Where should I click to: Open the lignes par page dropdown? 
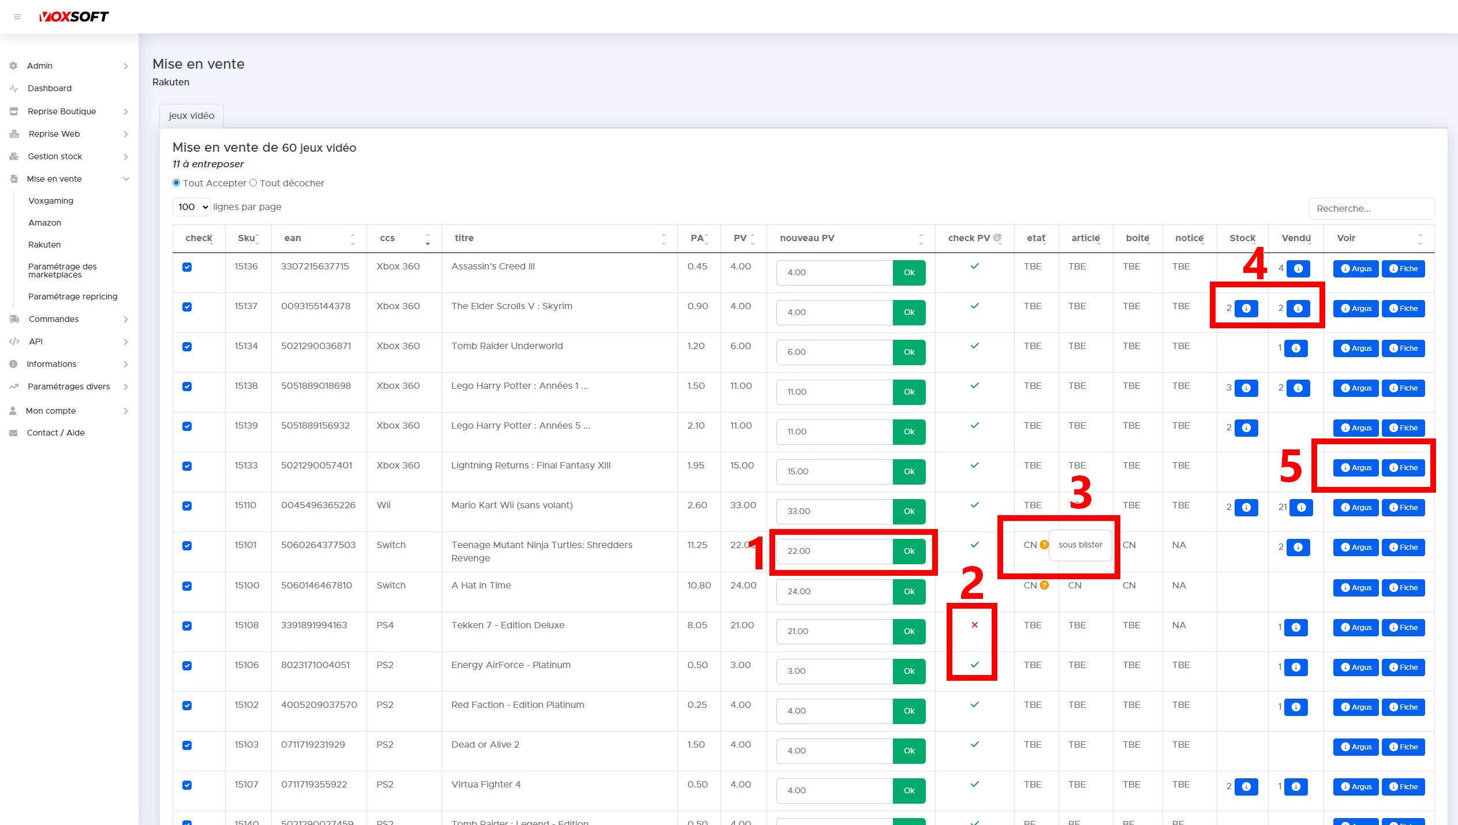192,207
